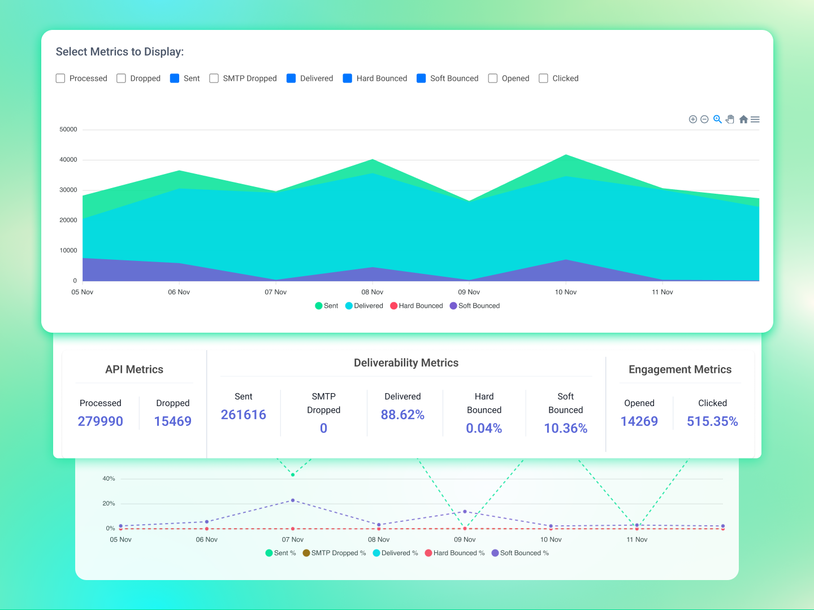Select the magnifier selection zoom tool
The width and height of the screenshot is (814, 610).
click(717, 119)
